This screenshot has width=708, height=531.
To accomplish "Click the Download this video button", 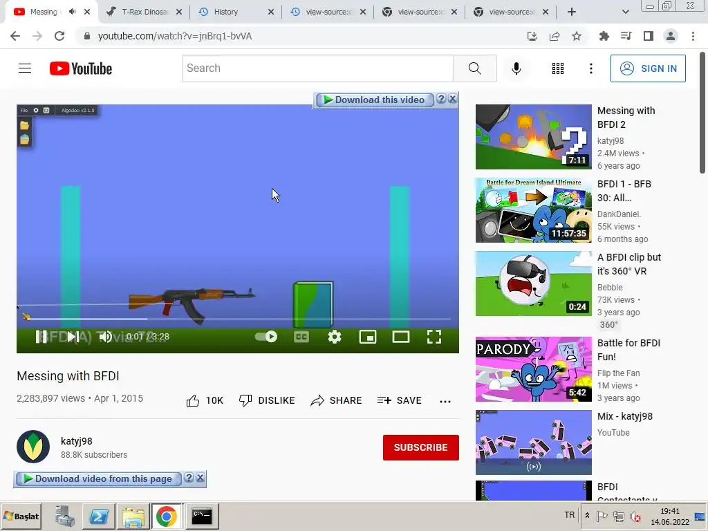I will click(x=374, y=100).
